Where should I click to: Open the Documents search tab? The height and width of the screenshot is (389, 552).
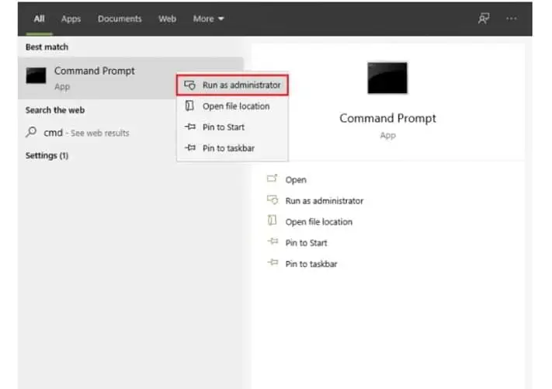[120, 19]
